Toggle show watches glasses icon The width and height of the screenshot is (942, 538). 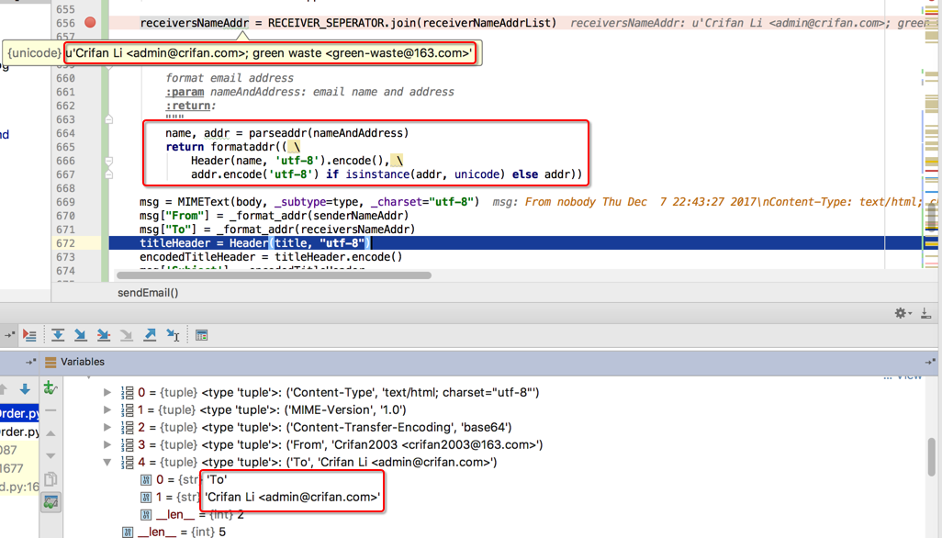coord(50,502)
